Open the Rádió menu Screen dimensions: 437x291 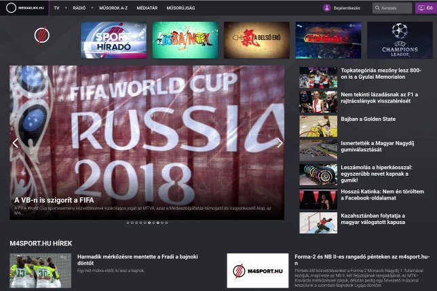[x=79, y=7]
